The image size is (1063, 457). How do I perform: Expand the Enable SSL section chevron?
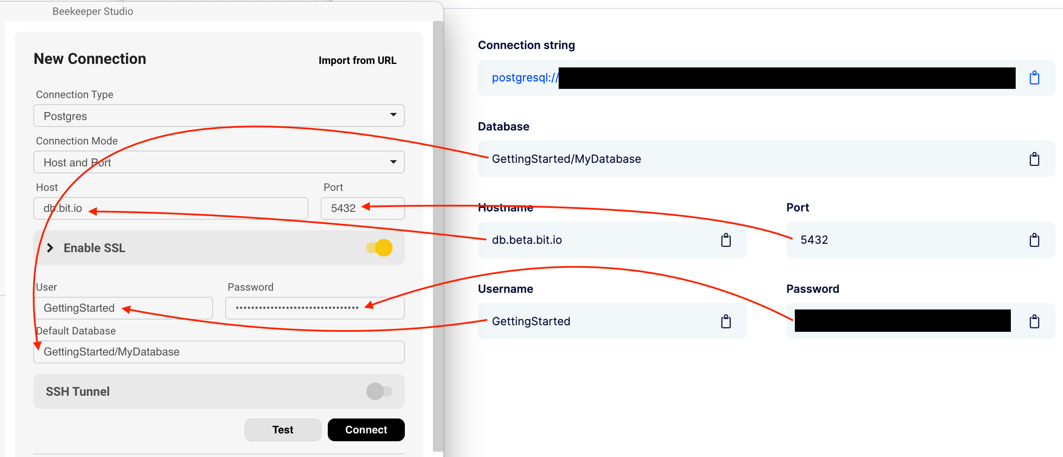[50, 248]
